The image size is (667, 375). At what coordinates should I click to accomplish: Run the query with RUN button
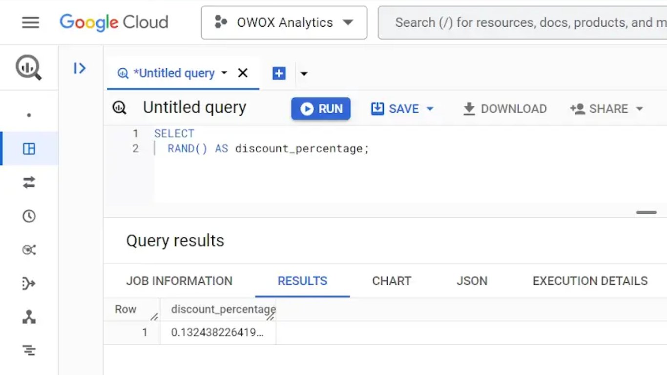pos(321,108)
